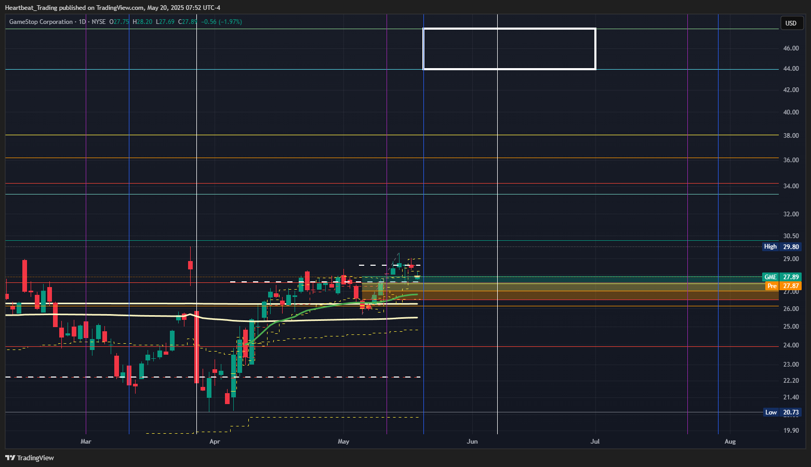Click the 1D interval label in legend
This screenshot has height=467, width=811.
[82, 22]
